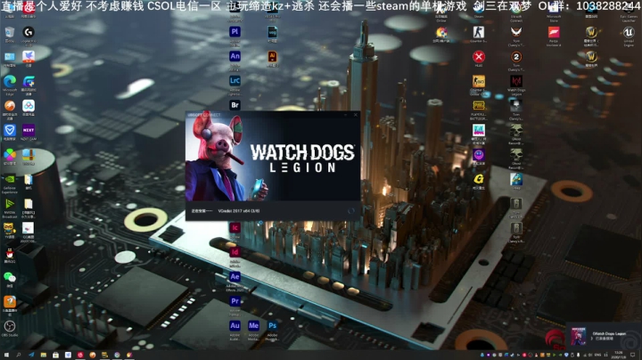Image resolution: width=642 pixels, height=360 pixels.
Task: Launch OBS Studio from desktop
Action: tap(10, 326)
